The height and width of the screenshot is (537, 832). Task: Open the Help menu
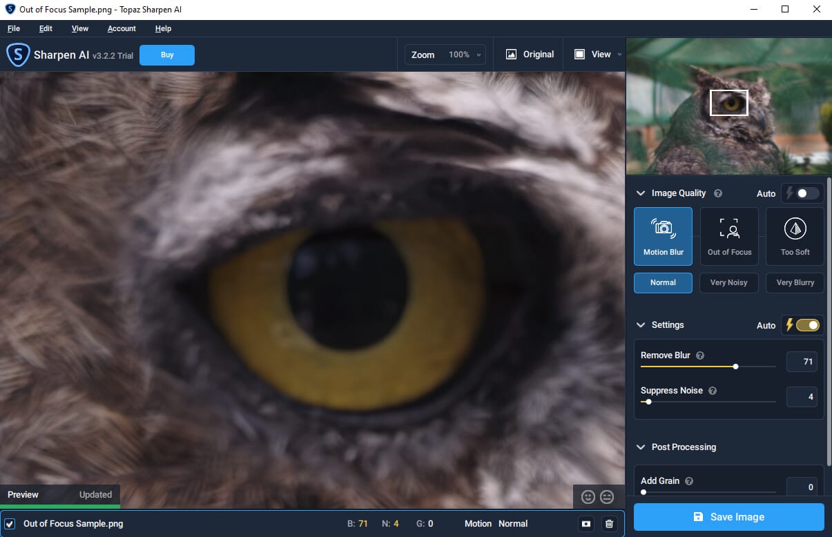pyautogui.click(x=163, y=28)
